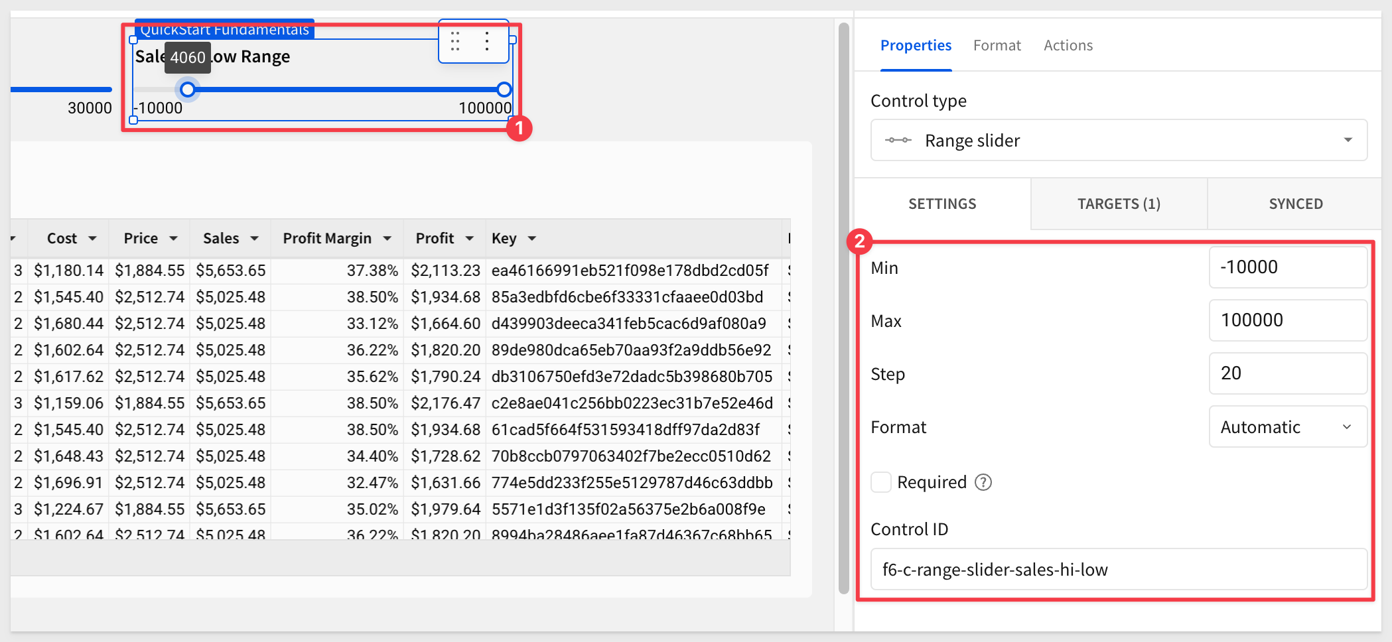Open the Price column menu arrow
The height and width of the screenshot is (642, 1392).
click(173, 238)
